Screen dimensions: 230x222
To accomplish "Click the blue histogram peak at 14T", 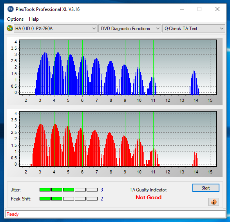I will click(194, 83).
